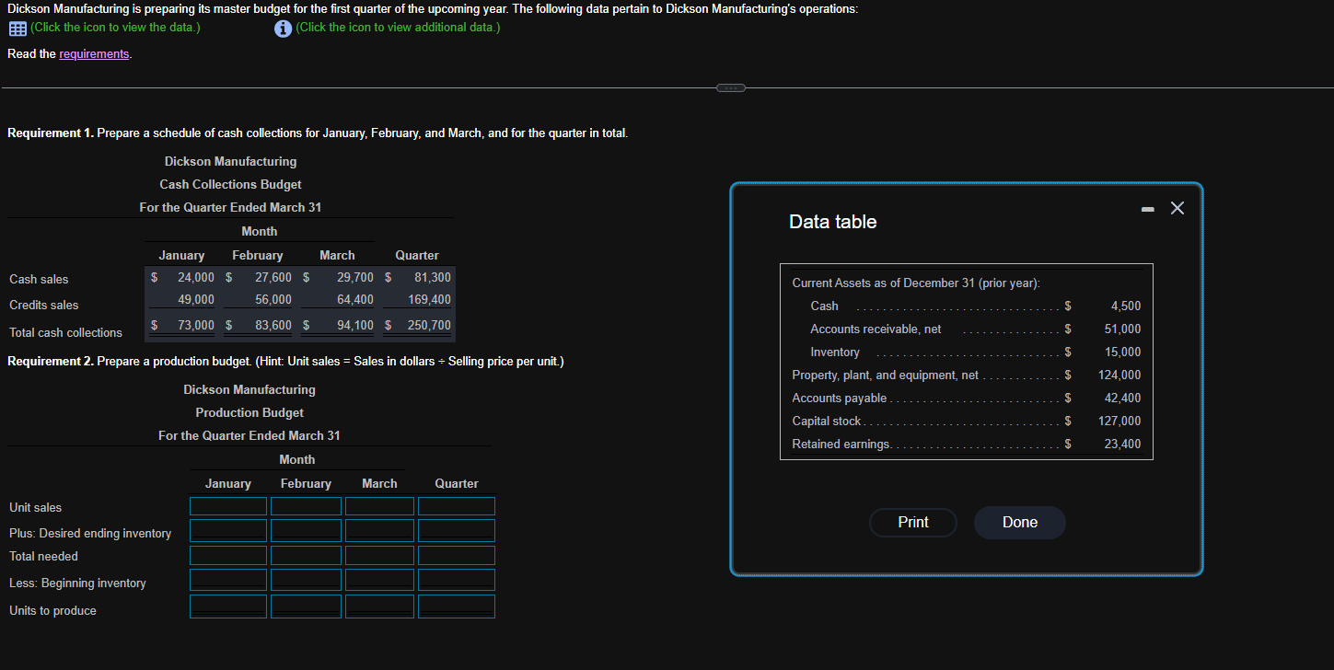Select March Beginning inventory field

coord(379,580)
